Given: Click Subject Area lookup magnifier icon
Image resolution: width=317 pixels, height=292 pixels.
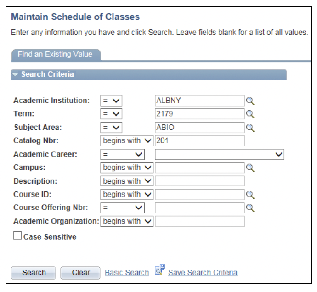Looking at the screenshot, I should click(250, 128).
